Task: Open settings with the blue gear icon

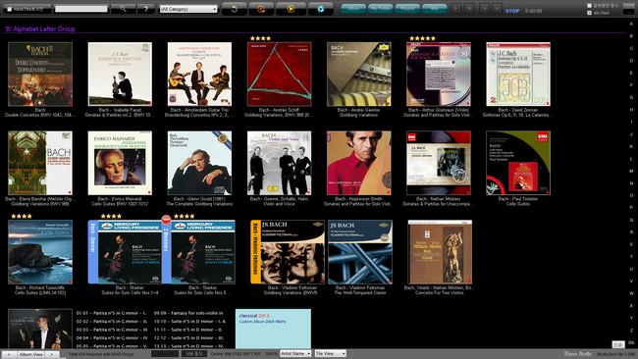Action: pos(321,9)
